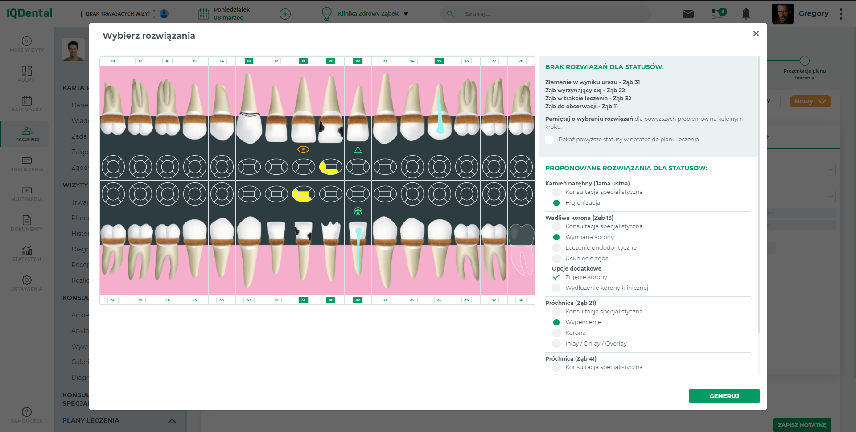Screen dimensions: 856x432
Task: Open Ustawienia settings
Action: 27,283
